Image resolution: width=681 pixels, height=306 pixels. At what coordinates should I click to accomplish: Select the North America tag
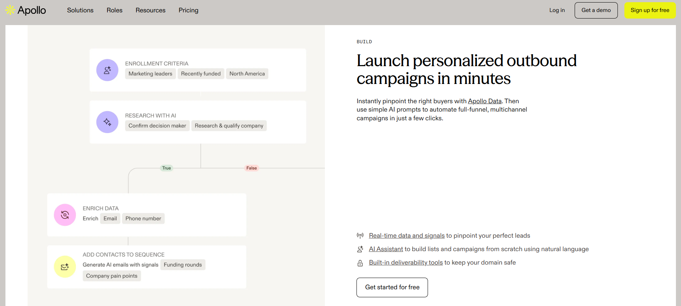[247, 74]
